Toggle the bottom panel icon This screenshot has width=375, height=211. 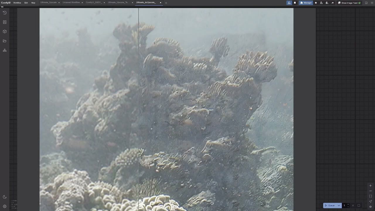coord(366,3)
